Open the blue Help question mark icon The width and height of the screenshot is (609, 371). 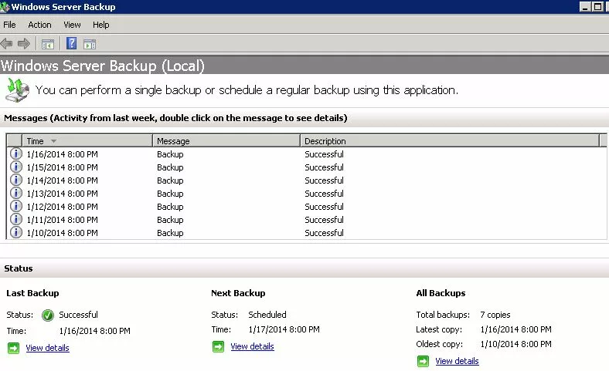pyautogui.click(x=71, y=43)
